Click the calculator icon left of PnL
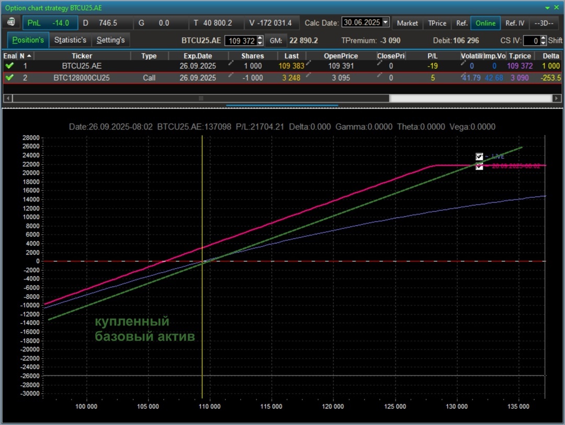 pyautogui.click(x=11, y=23)
